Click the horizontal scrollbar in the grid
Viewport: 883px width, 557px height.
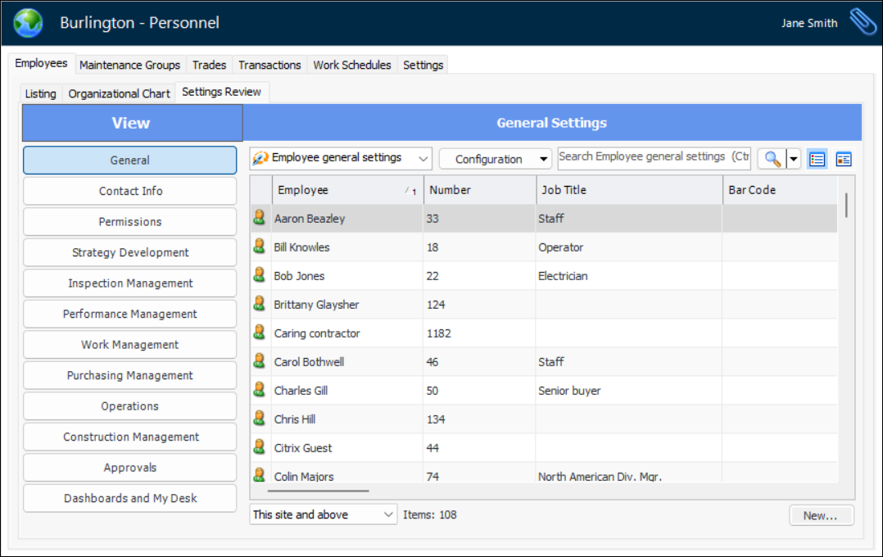click(x=318, y=491)
